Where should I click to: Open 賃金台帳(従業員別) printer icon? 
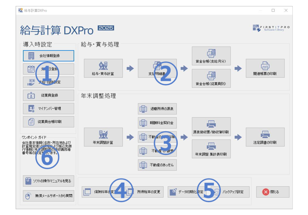click(211, 76)
